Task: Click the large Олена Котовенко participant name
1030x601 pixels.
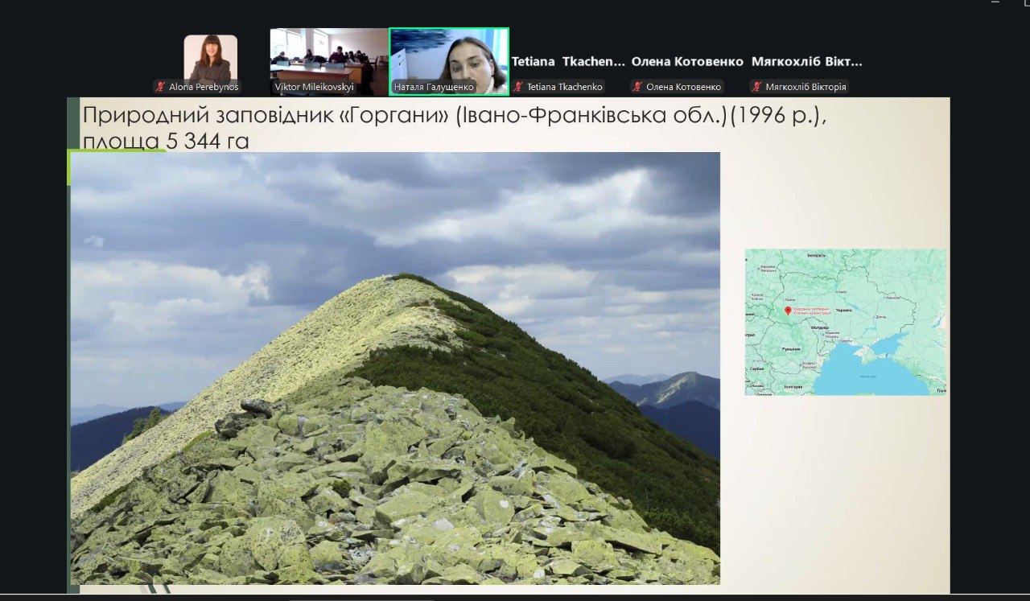Action: (x=687, y=61)
